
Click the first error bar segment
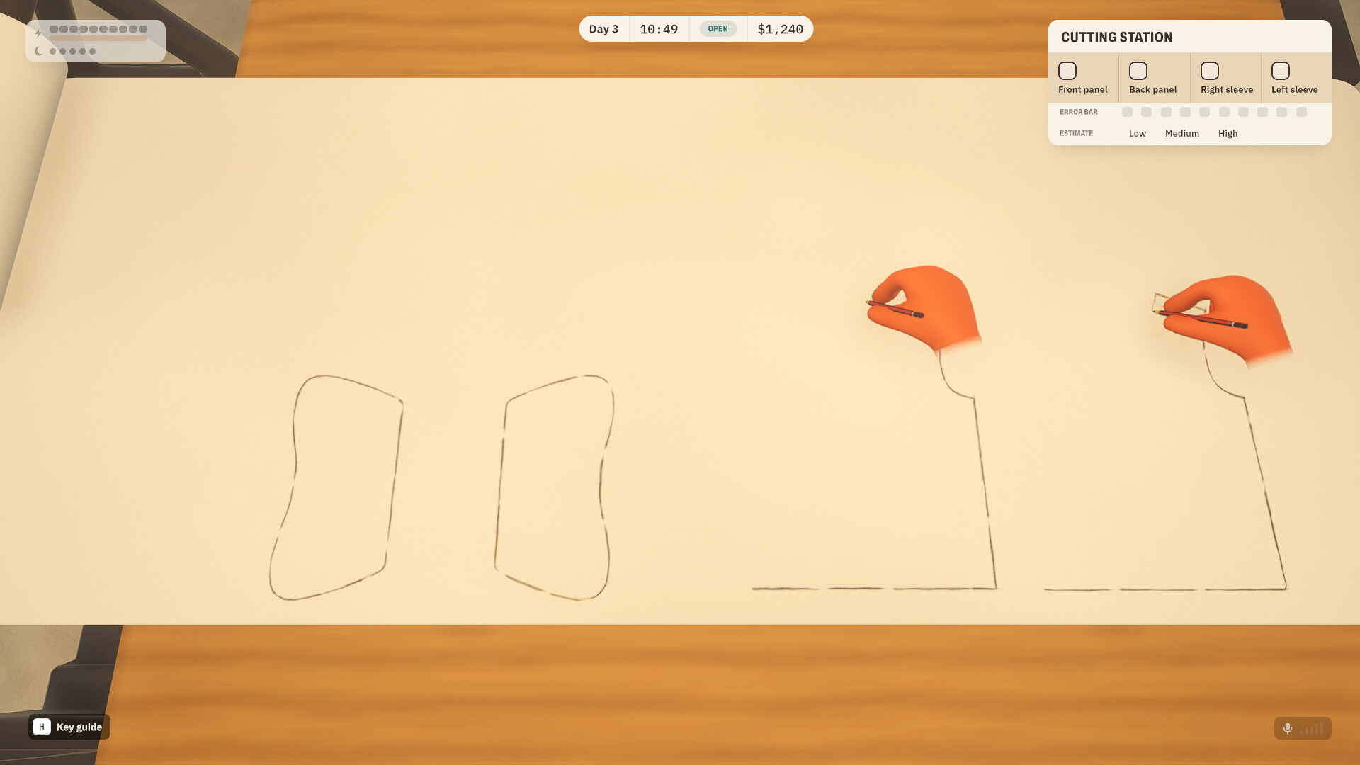pos(1127,112)
